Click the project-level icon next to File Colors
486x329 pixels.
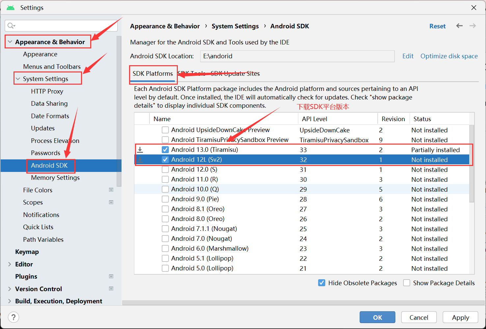tap(111, 190)
